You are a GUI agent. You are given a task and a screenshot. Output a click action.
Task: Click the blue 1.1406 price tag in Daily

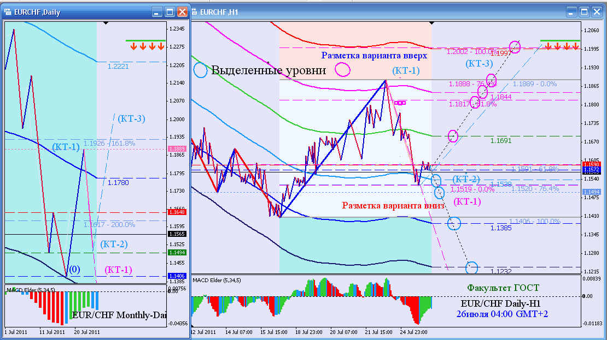pyautogui.click(x=177, y=276)
